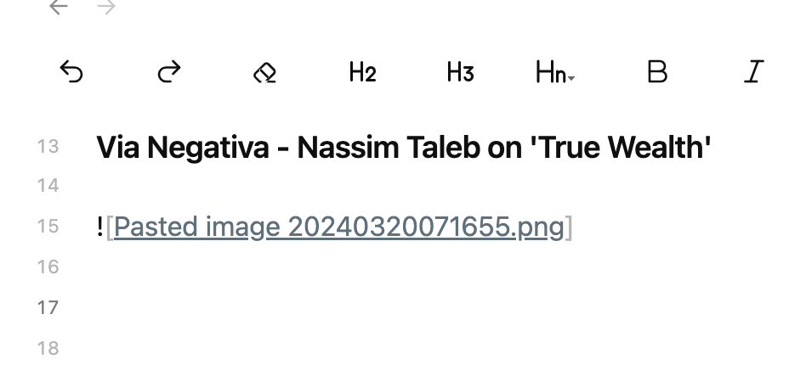Image resolution: width=789 pixels, height=387 pixels.
Task: Click the navigate forward arrow
Action: click(106, 7)
